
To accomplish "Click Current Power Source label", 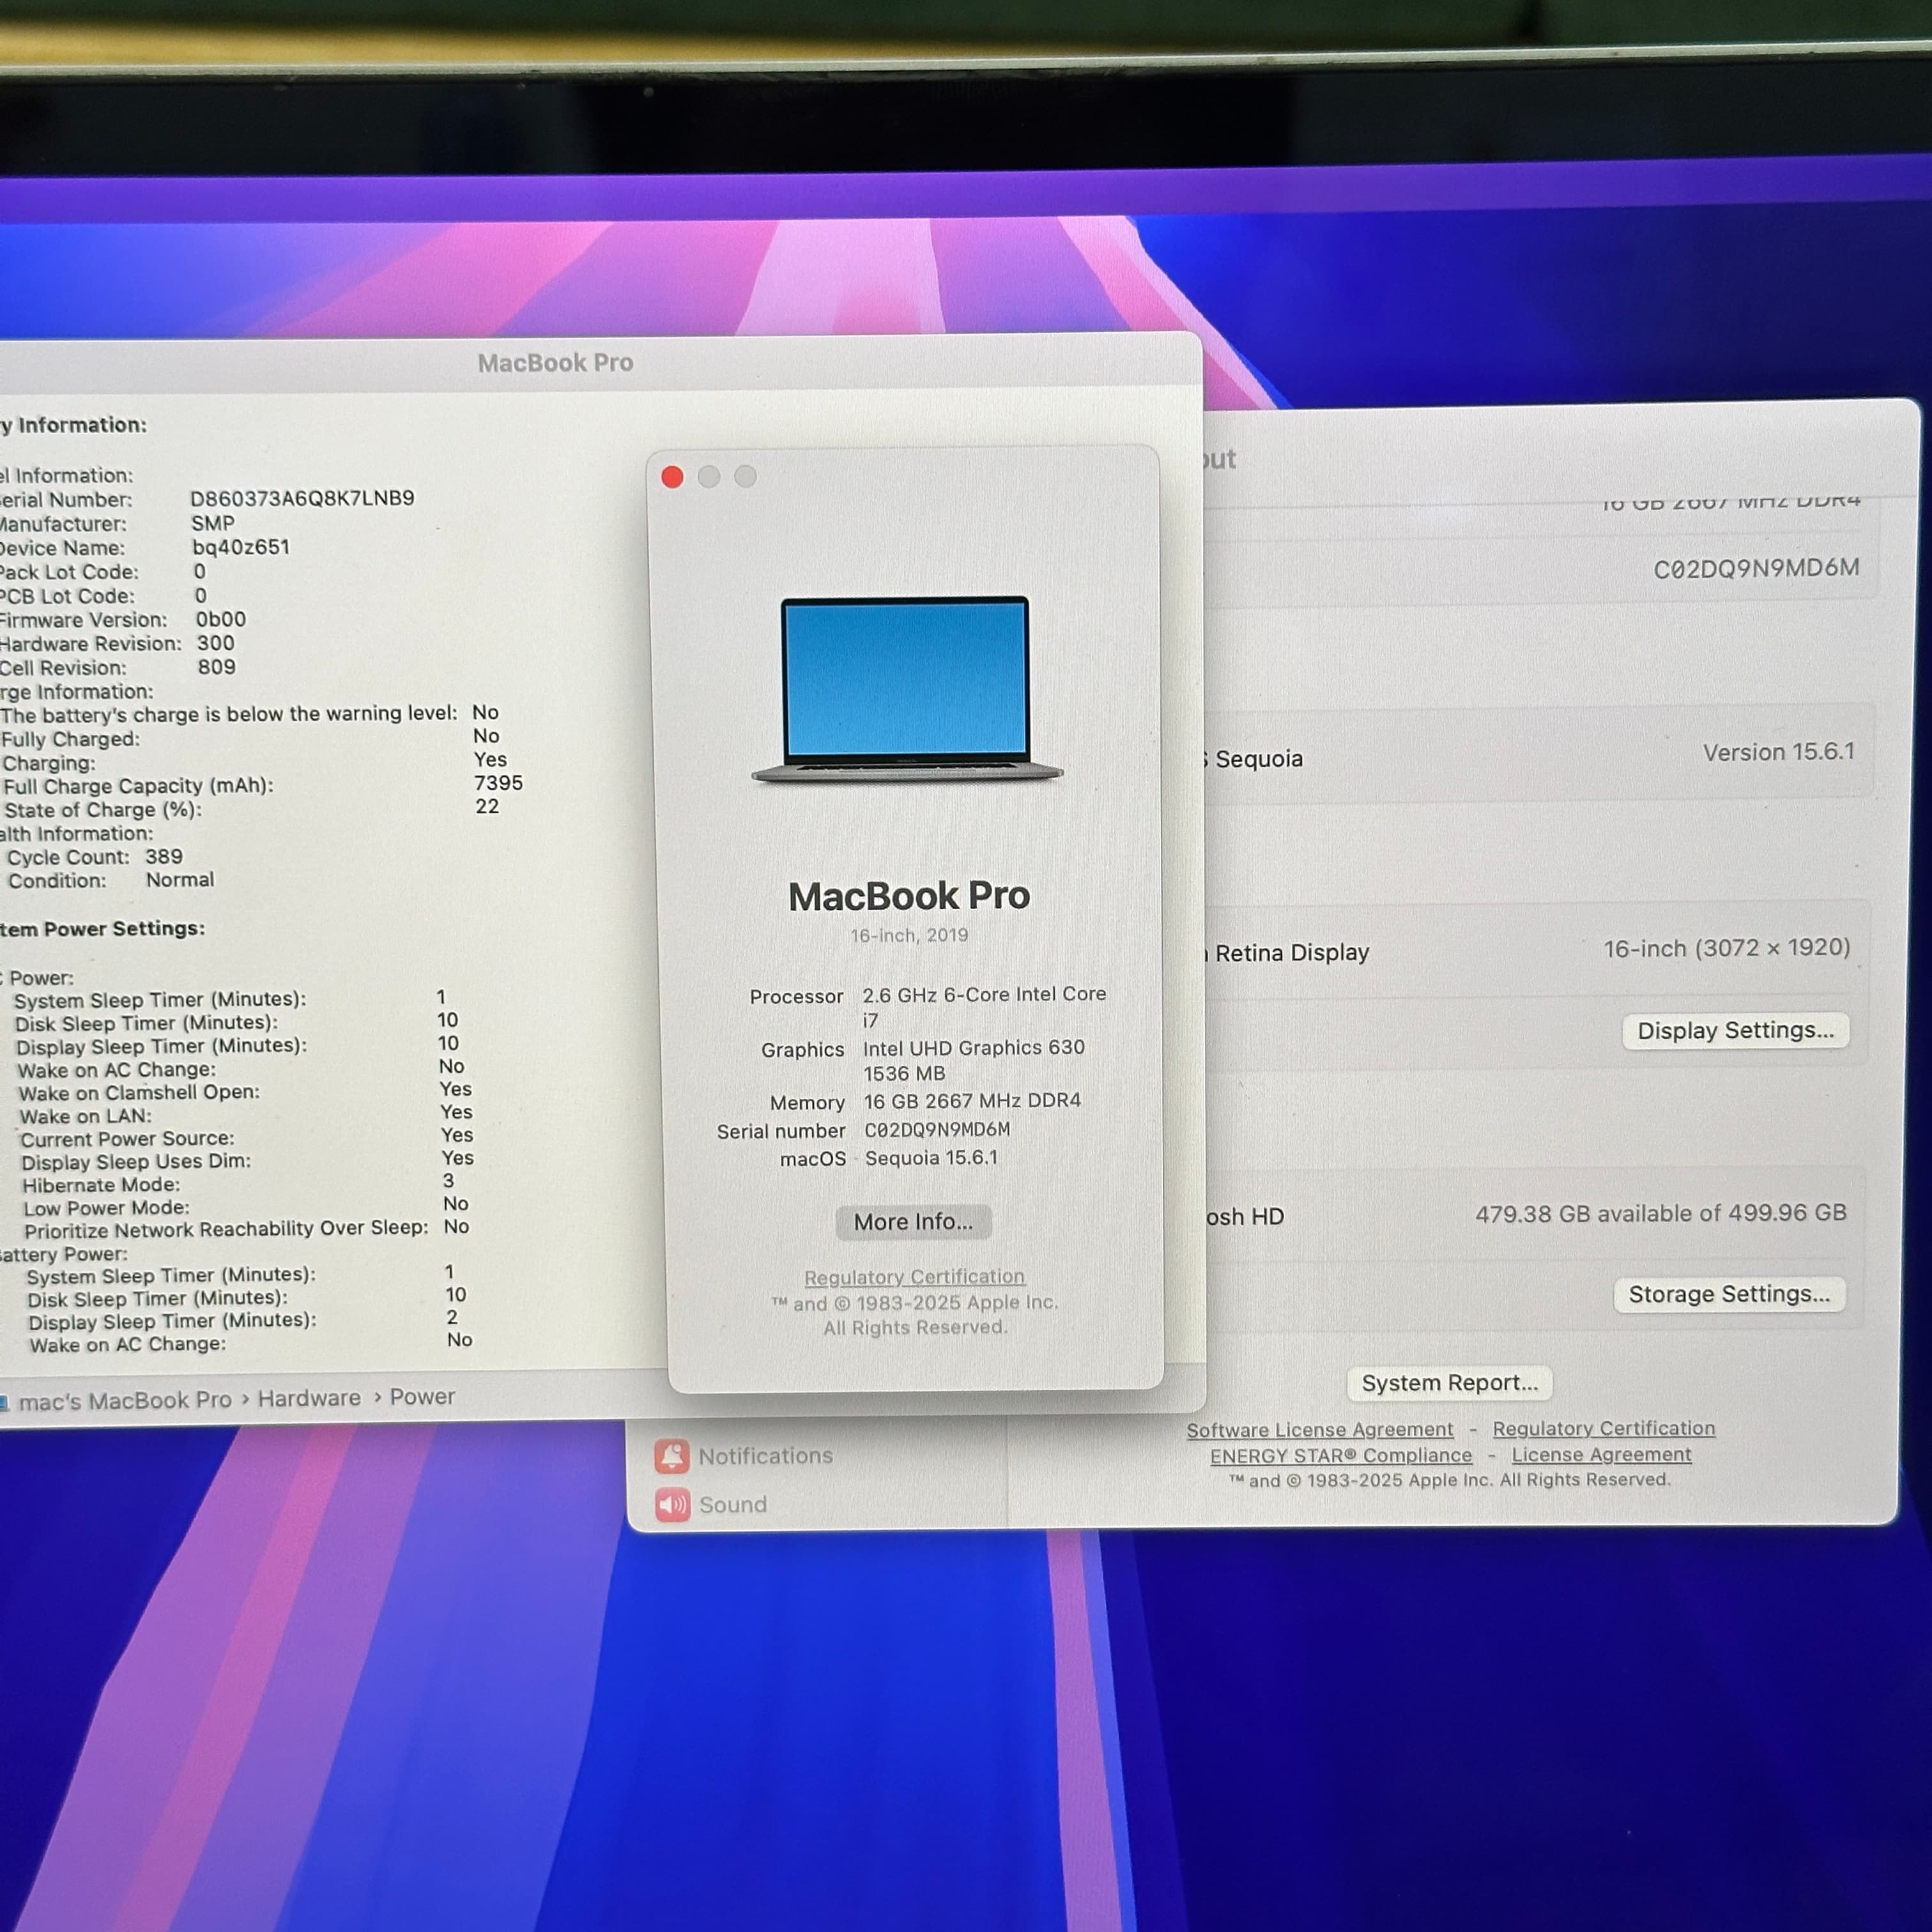I will (127, 1139).
